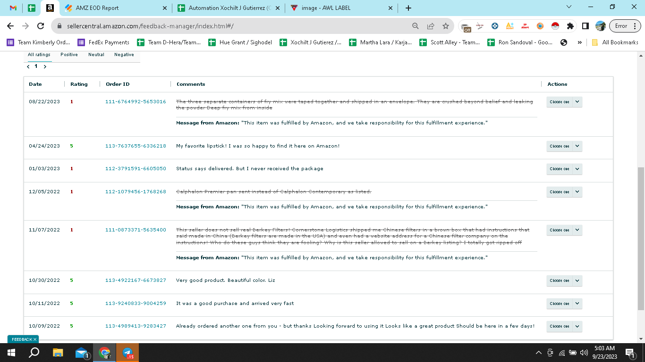Open Choose one dropdown for 10/30/2022 feedback

(x=564, y=280)
